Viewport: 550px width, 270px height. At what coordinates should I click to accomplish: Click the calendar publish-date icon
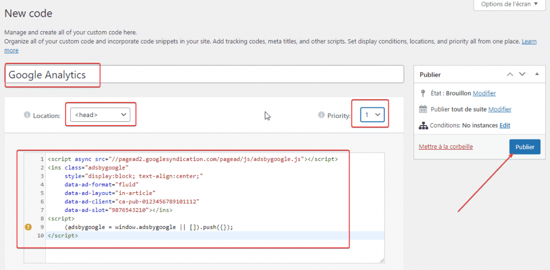click(423, 109)
